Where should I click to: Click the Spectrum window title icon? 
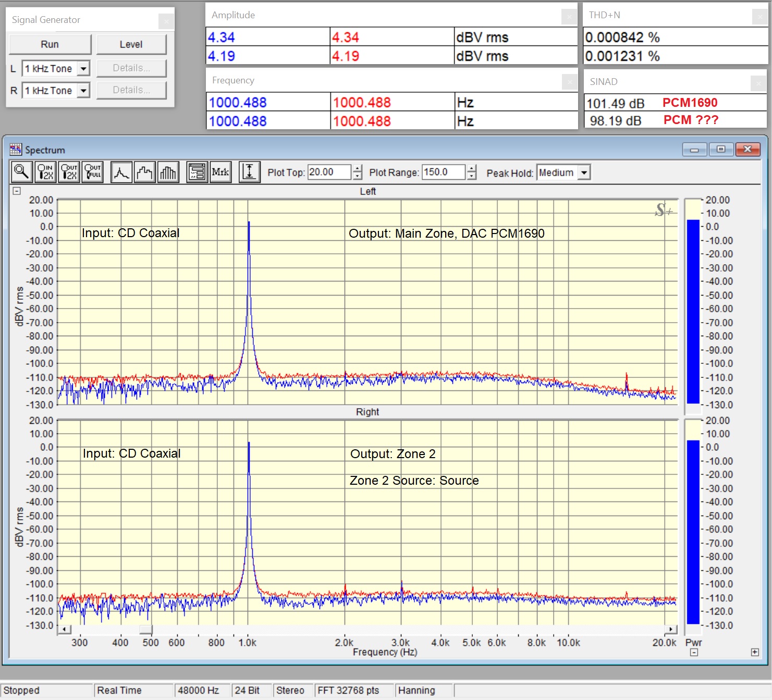click(16, 150)
